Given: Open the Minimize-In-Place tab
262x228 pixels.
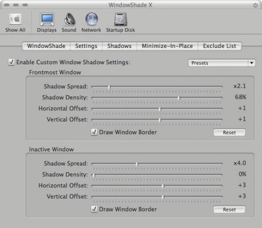Looking at the screenshot, I should (168, 46).
